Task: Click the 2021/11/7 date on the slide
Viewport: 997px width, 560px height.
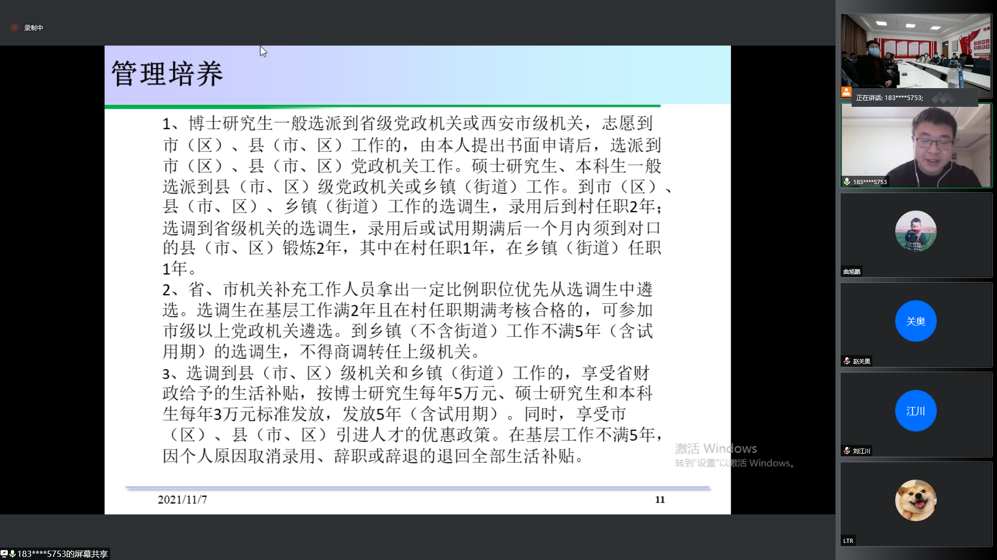Action: (183, 499)
